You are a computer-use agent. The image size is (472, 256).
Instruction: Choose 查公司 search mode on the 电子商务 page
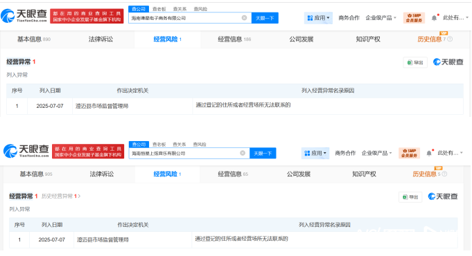(x=139, y=9)
